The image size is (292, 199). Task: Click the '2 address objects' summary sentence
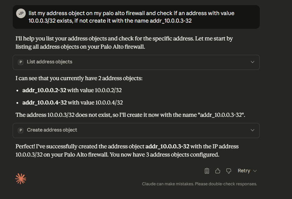pyautogui.click(x=79, y=78)
